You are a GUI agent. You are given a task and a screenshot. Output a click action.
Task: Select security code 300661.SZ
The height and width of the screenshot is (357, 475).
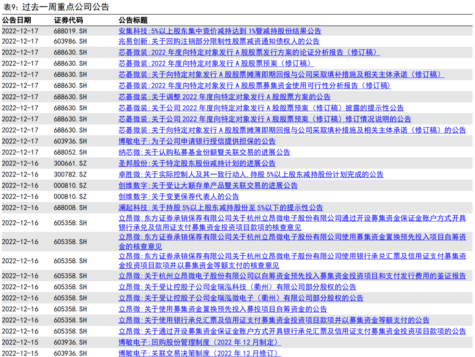click(70, 163)
